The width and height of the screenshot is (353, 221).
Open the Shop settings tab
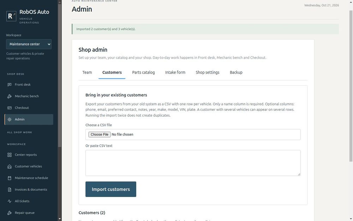pos(208,72)
